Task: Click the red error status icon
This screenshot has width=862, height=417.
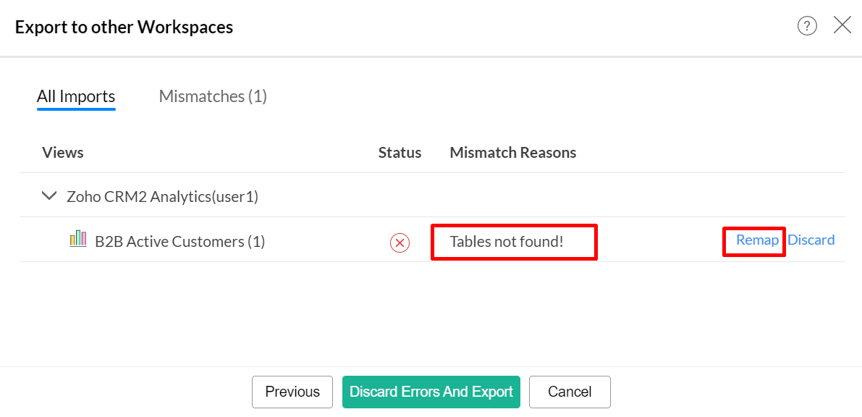Action: [x=400, y=243]
